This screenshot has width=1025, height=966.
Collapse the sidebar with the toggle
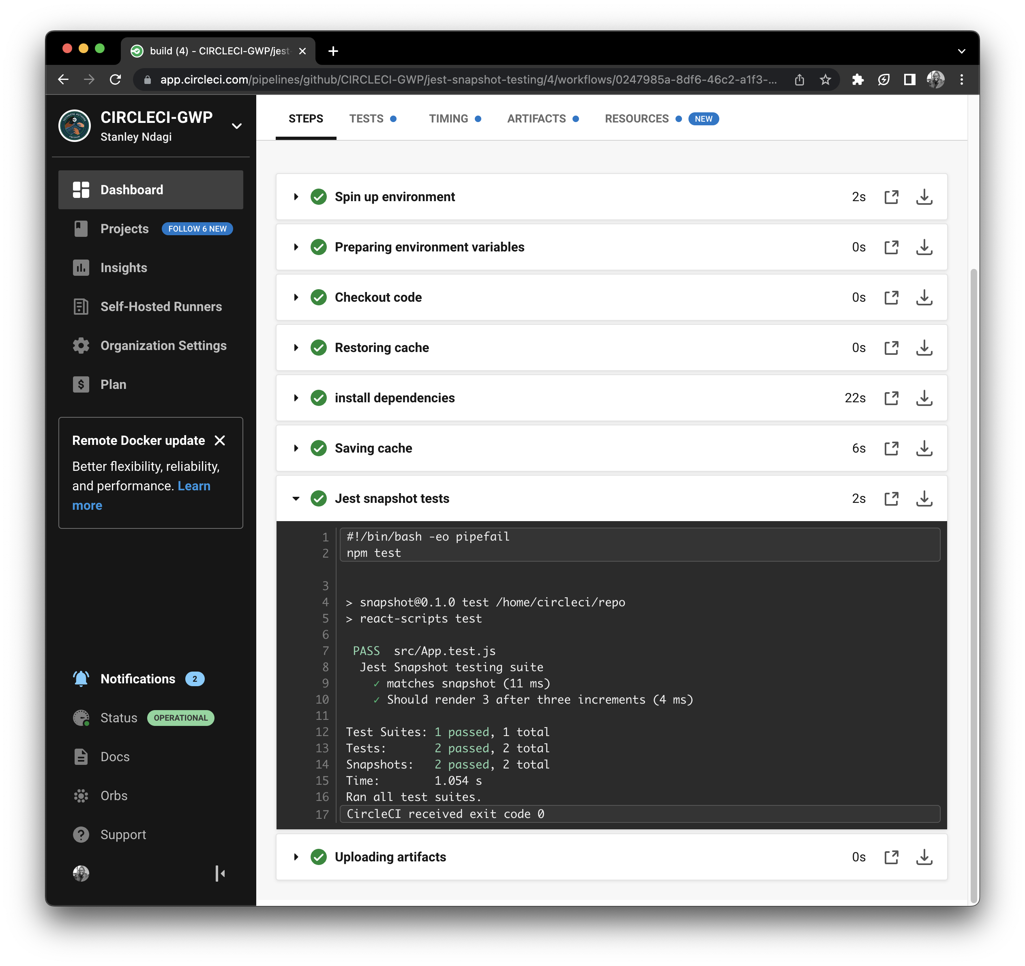coord(220,874)
